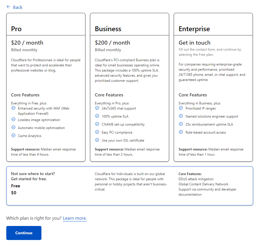The width and height of the screenshot is (260, 246).
Task: Click 100% uptime SLA feature text
Action: pos(115,116)
